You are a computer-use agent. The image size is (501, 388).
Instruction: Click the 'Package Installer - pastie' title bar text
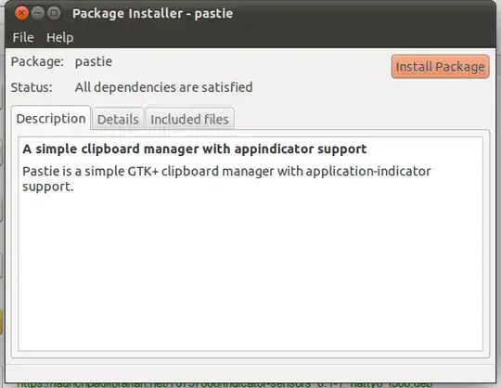pyautogui.click(x=152, y=13)
